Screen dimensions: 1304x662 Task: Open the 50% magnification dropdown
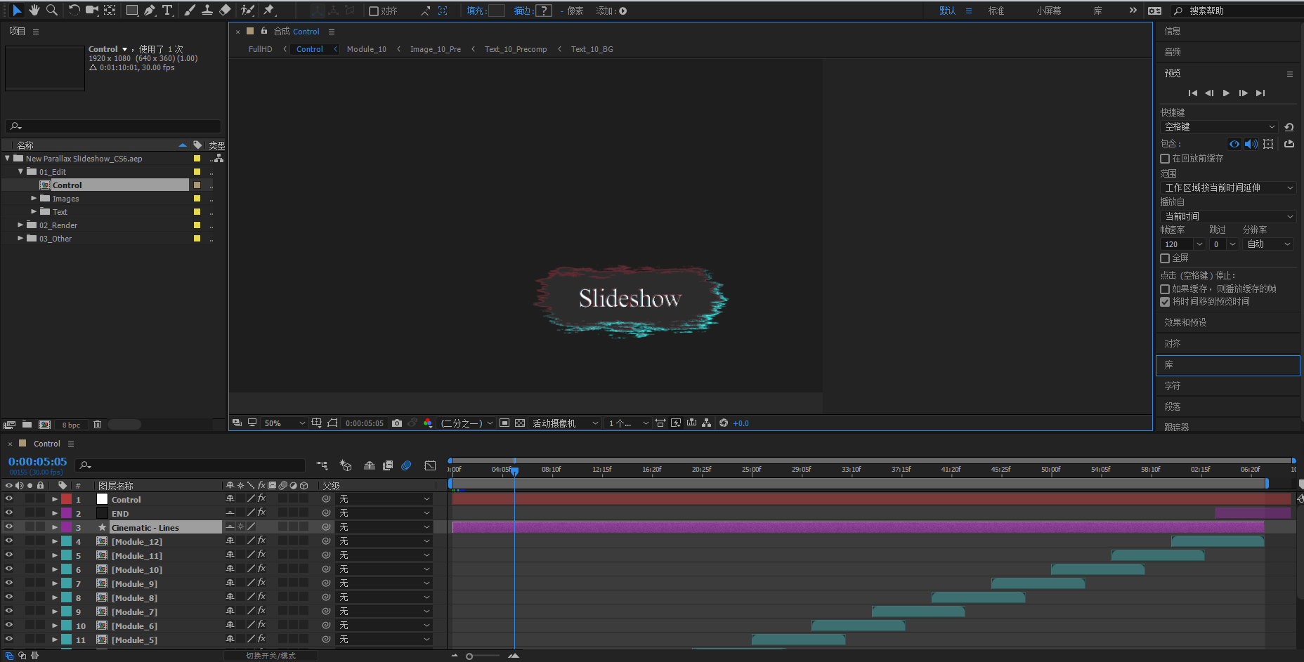[x=284, y=423]
